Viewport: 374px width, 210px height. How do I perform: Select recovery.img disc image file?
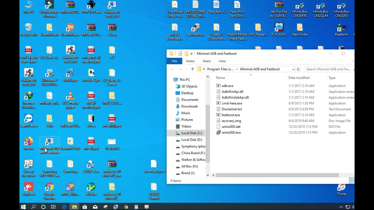(x=231, y=121)
